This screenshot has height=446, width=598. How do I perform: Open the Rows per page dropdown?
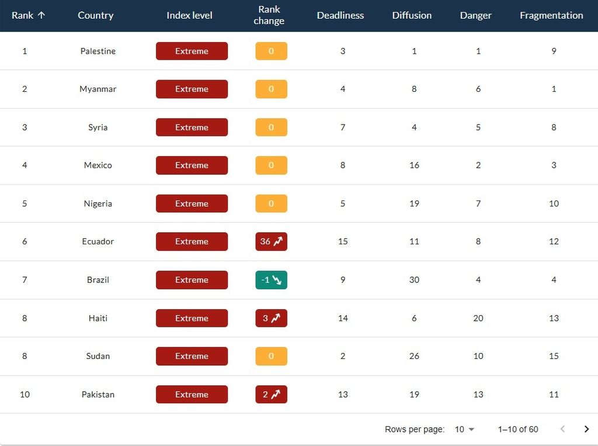(x=465, y=429)
